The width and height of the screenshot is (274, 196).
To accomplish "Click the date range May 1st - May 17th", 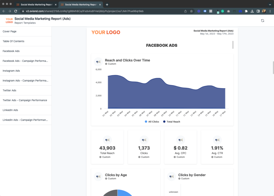I will [x=217, y=34].
